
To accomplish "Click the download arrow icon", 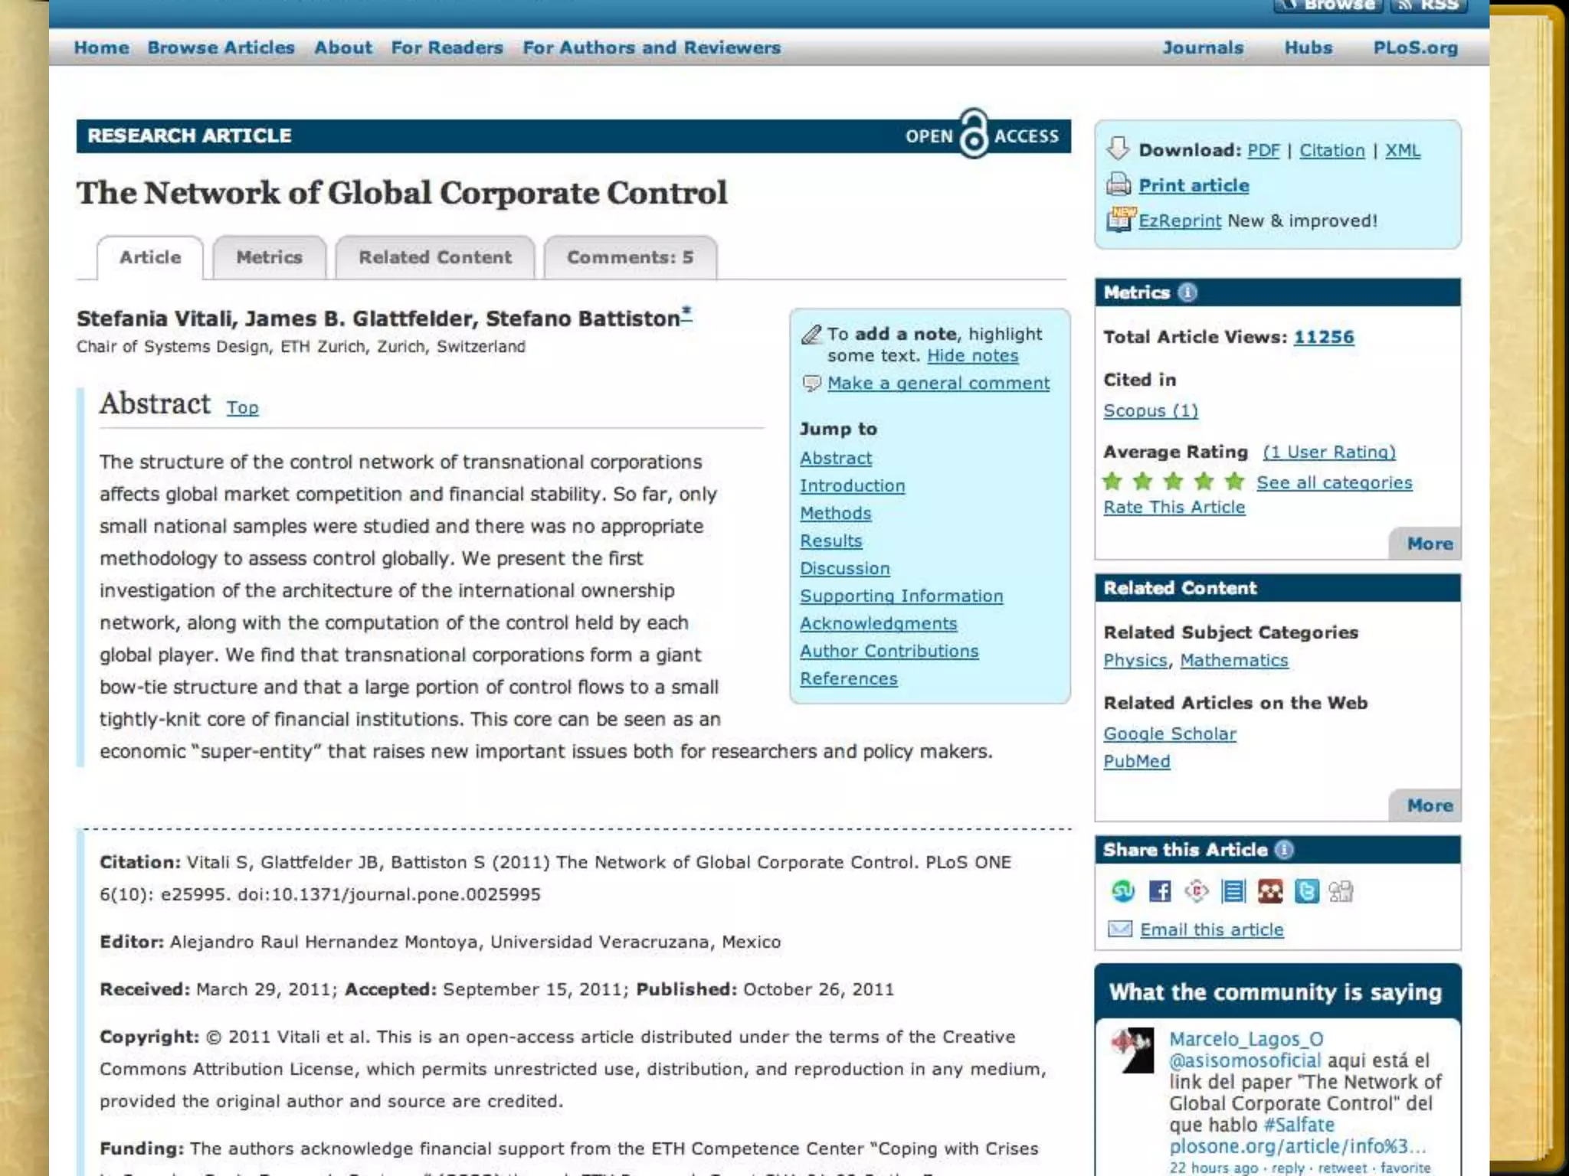I will (x=1119, y=149).
